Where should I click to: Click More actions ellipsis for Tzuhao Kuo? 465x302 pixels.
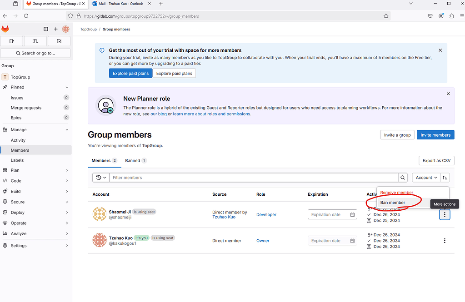coord(444,241)
